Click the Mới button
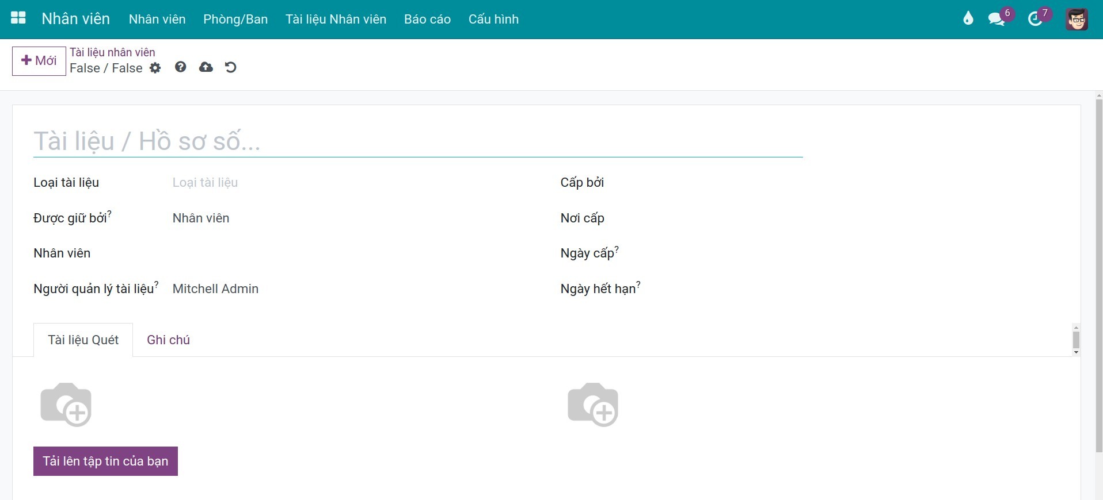This screenshot has height=500, width=1103. 39,61
